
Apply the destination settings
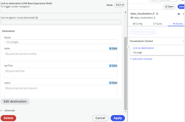[118, 118]
